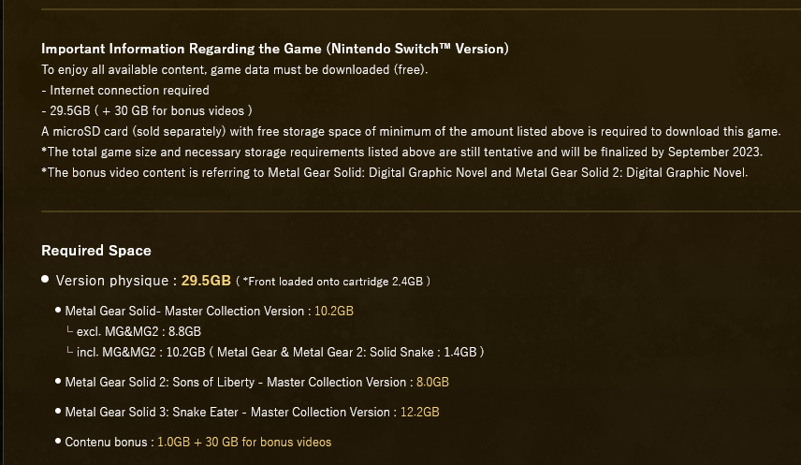The height and width of the screenshot is (465, 801).
Task: Click the bullet beside Metal Gear Solid 2 entry
Action: [58, 381]
